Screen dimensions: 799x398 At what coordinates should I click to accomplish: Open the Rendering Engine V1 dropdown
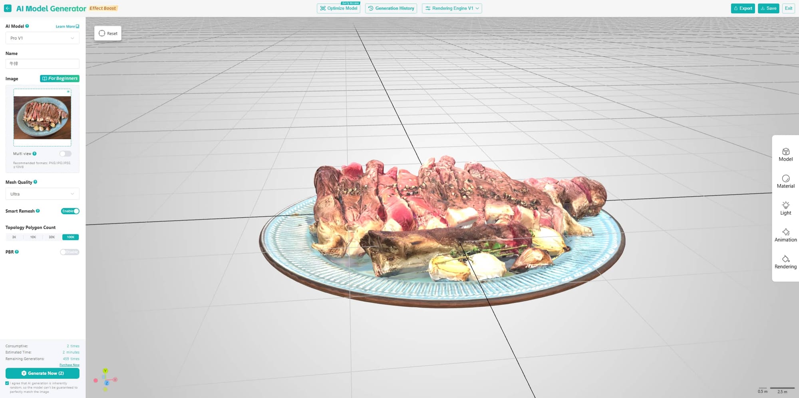pos(452,8)
